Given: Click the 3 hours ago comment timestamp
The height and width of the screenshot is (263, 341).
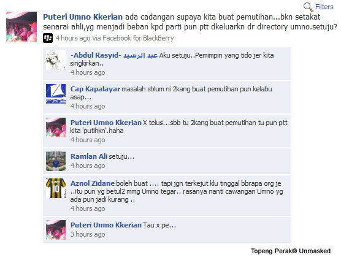Looking at the screenshot, I should coord(88,234).
